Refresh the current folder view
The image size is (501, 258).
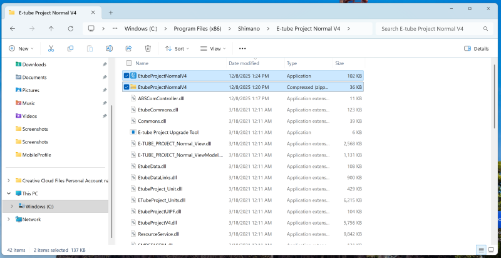(x=71, y=28)
